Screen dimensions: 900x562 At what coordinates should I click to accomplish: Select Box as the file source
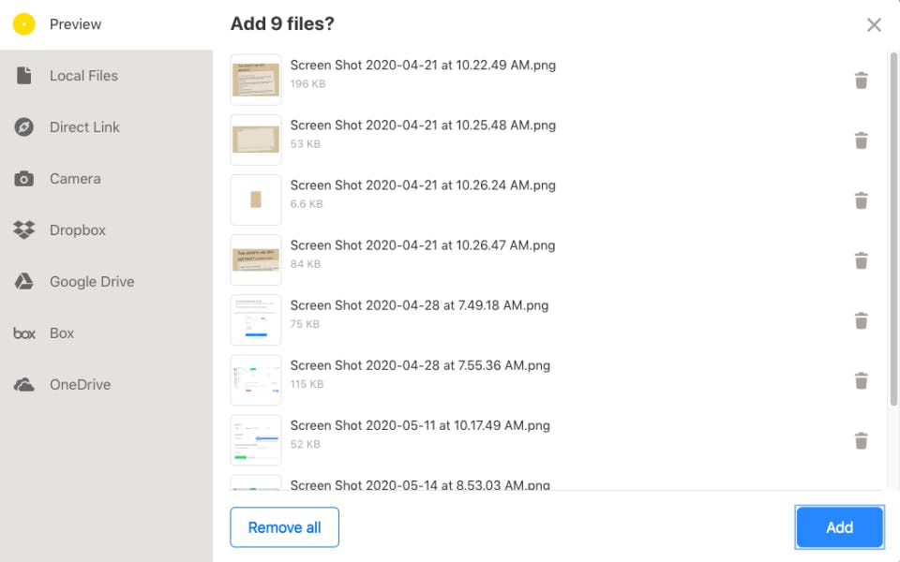coord(62,333)
